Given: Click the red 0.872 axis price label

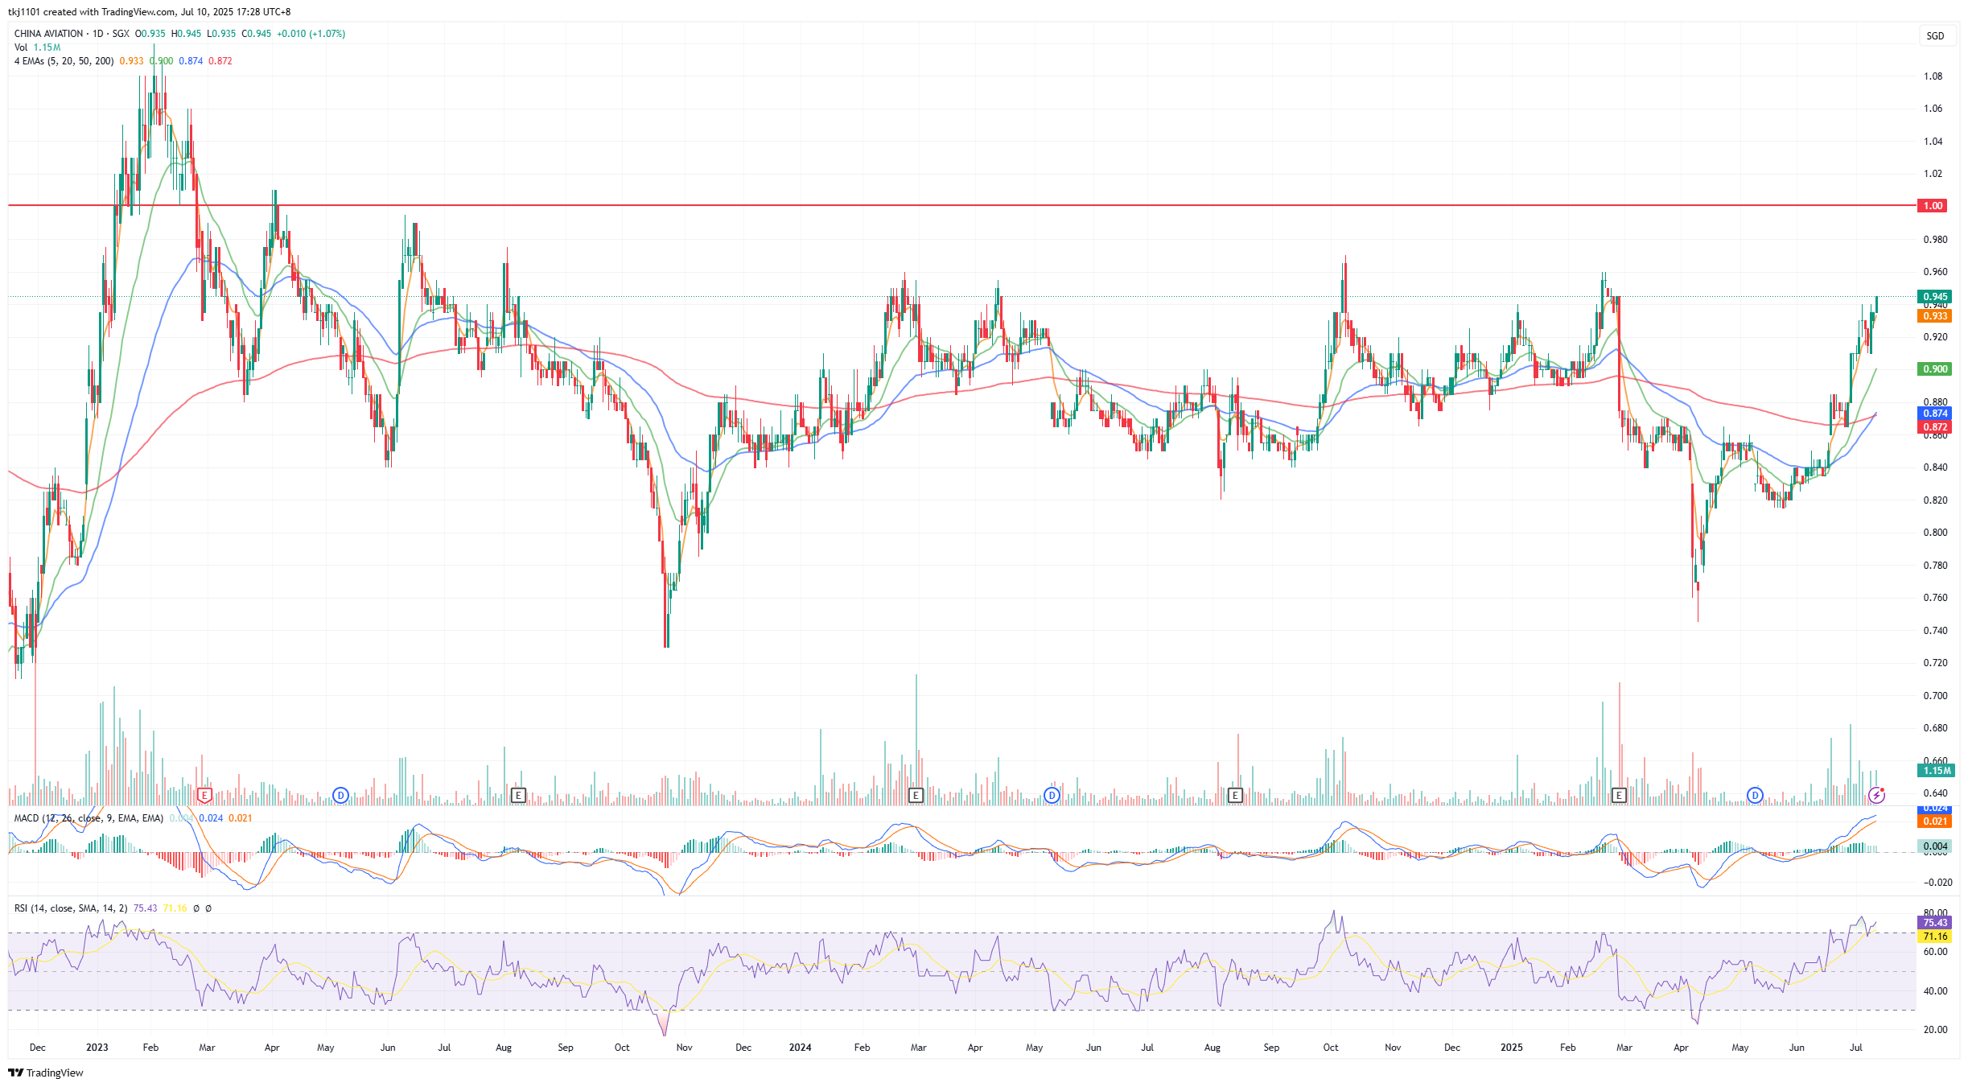Looking at the screenshot, I should (1935, 427).
